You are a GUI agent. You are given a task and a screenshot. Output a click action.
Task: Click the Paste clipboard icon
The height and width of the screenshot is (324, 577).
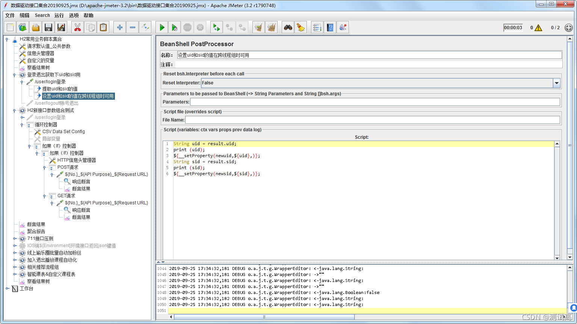click(103, 27)
